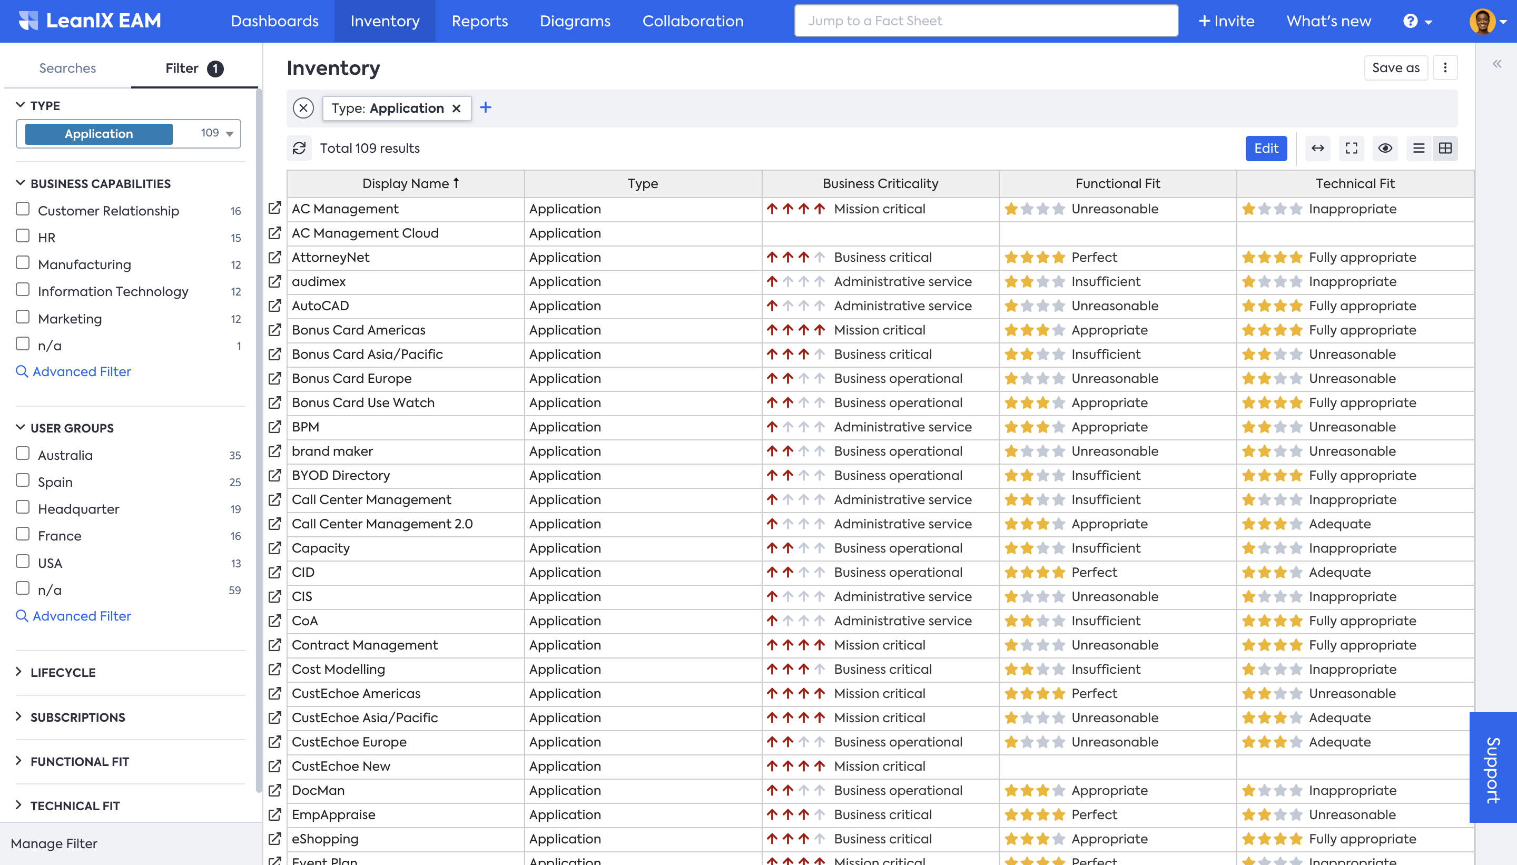Switch to the Searches tab

point(67,68)
